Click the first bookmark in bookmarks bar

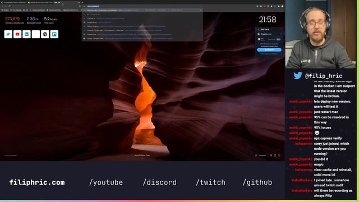click(x=5, y=10)
